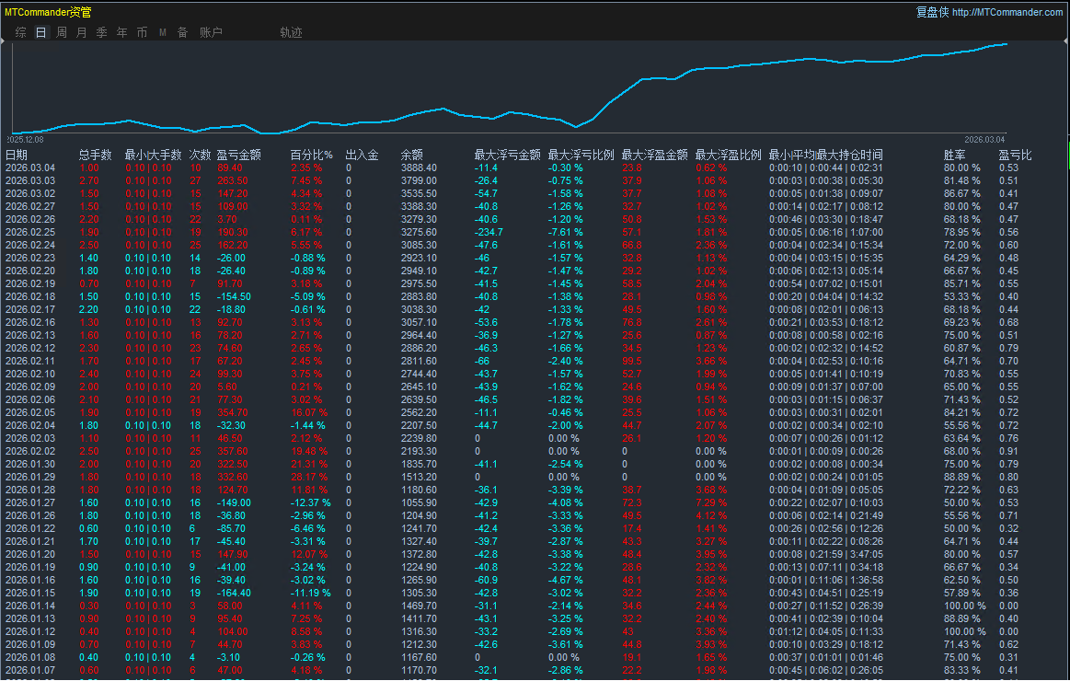The width and height of the screenshot is (1070, 681).
Task: Open the http://MTCommander.com link
Action: click(1007, 12)
